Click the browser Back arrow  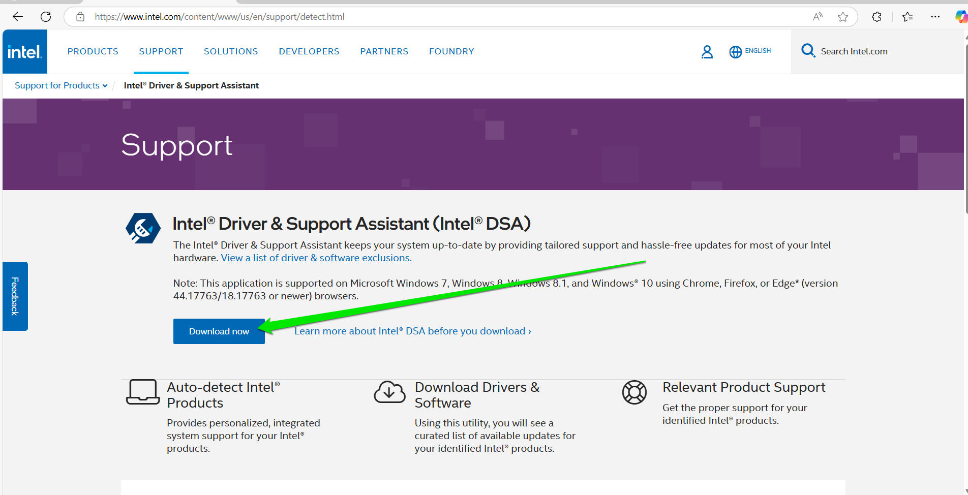coord(18,17)
